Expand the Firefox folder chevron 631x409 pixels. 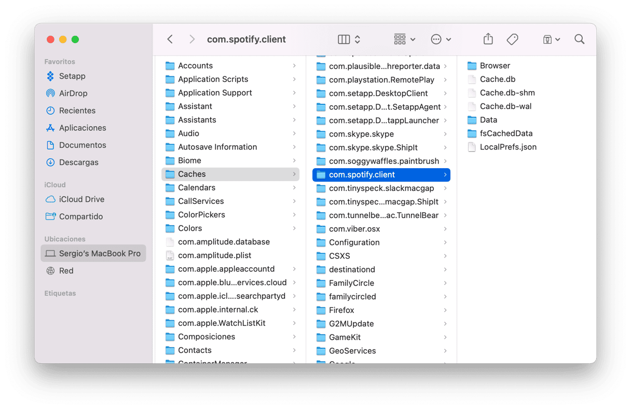(x=445, y=310)
